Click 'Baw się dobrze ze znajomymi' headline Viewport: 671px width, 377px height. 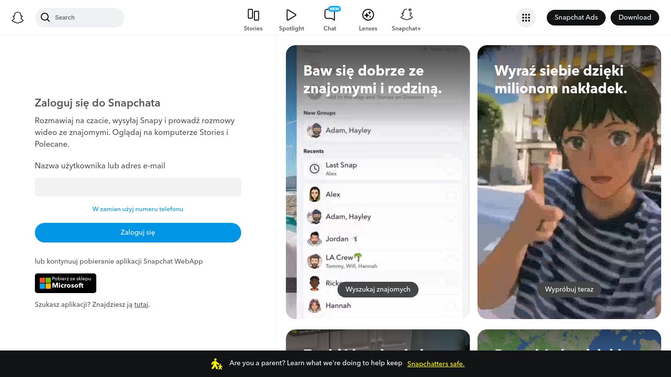(x=373, y=80)
